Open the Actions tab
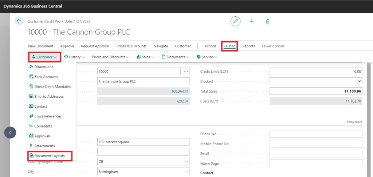This screenshot has height=177, width=373. click(x=210, y=46)
